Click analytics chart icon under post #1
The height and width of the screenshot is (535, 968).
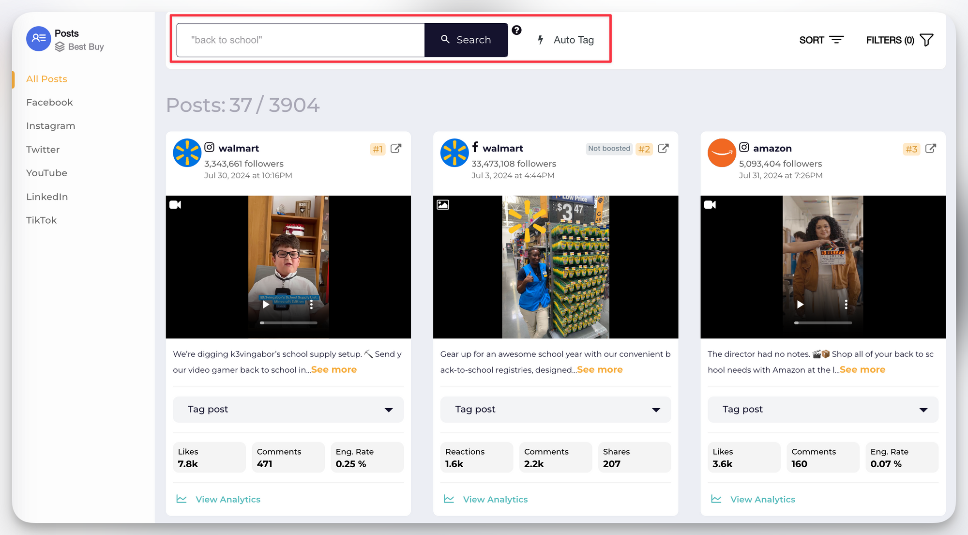coord(181,499)
